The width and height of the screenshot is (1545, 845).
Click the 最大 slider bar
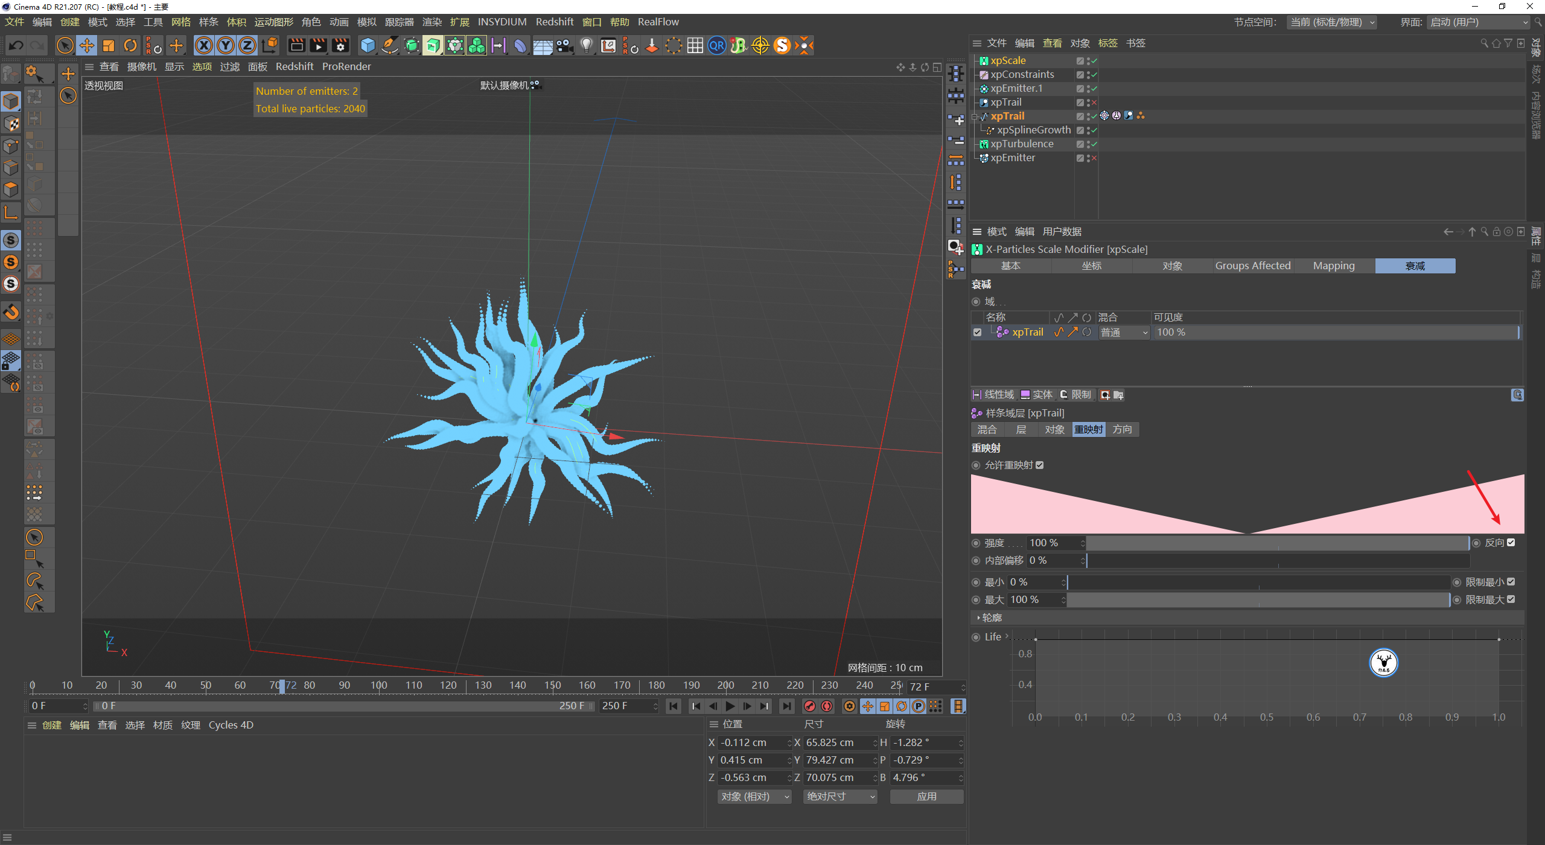[1258, 600]
